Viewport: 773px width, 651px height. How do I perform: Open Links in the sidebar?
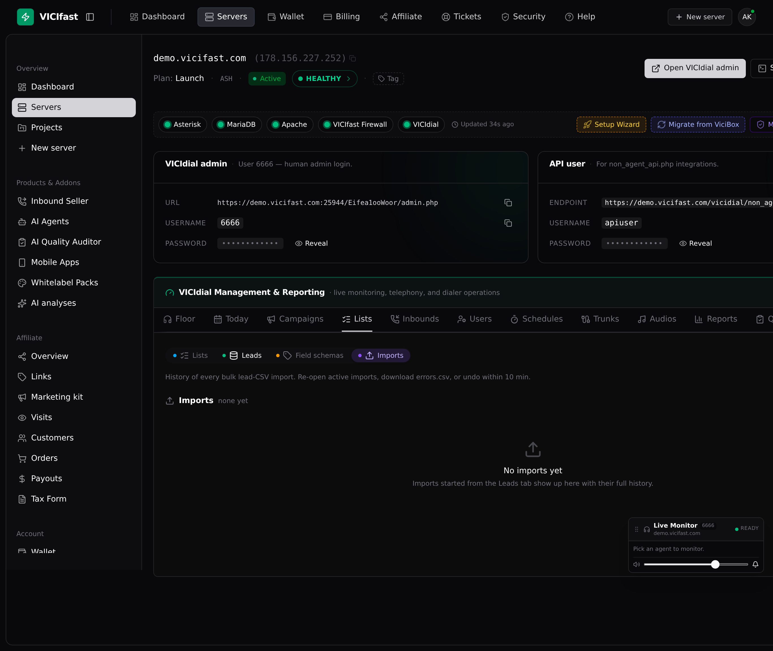pyautogui.click(x=74, y=377)
